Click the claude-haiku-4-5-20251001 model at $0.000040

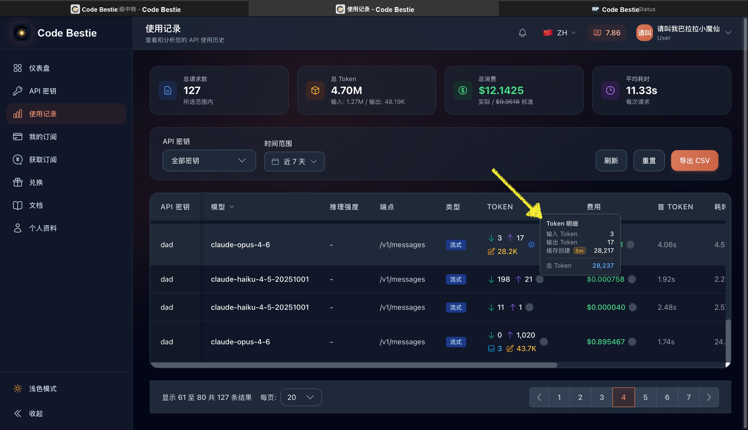pyautogui.click(x=260, y=307)
